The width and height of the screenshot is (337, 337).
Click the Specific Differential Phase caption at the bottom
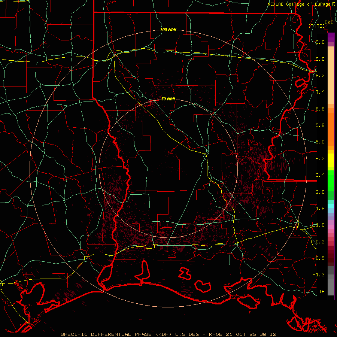[168, 334]
